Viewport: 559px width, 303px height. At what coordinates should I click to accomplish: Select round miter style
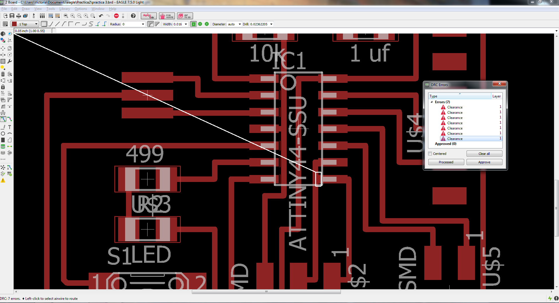150,24
